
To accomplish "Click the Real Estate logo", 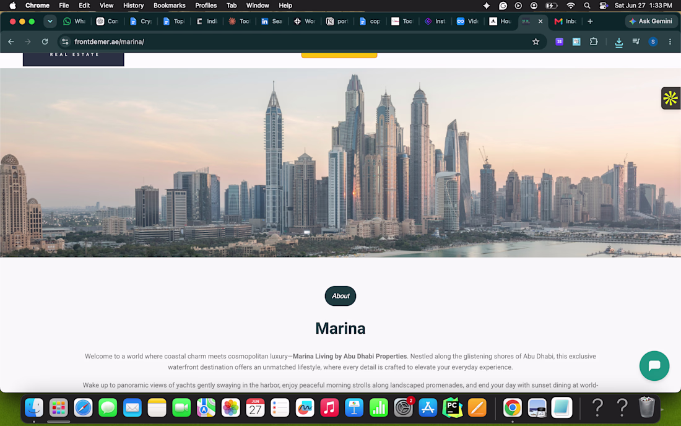I will pyautogui.click(x=74, y=59).
